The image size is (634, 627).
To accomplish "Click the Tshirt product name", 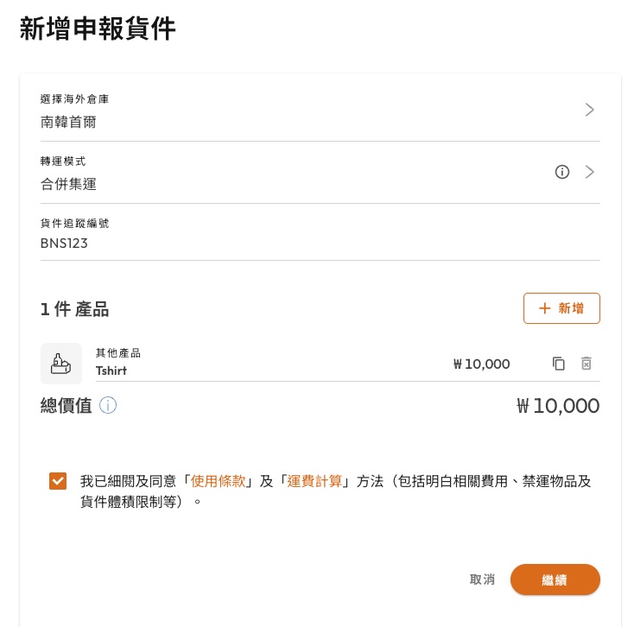I will tap(111, 371).
